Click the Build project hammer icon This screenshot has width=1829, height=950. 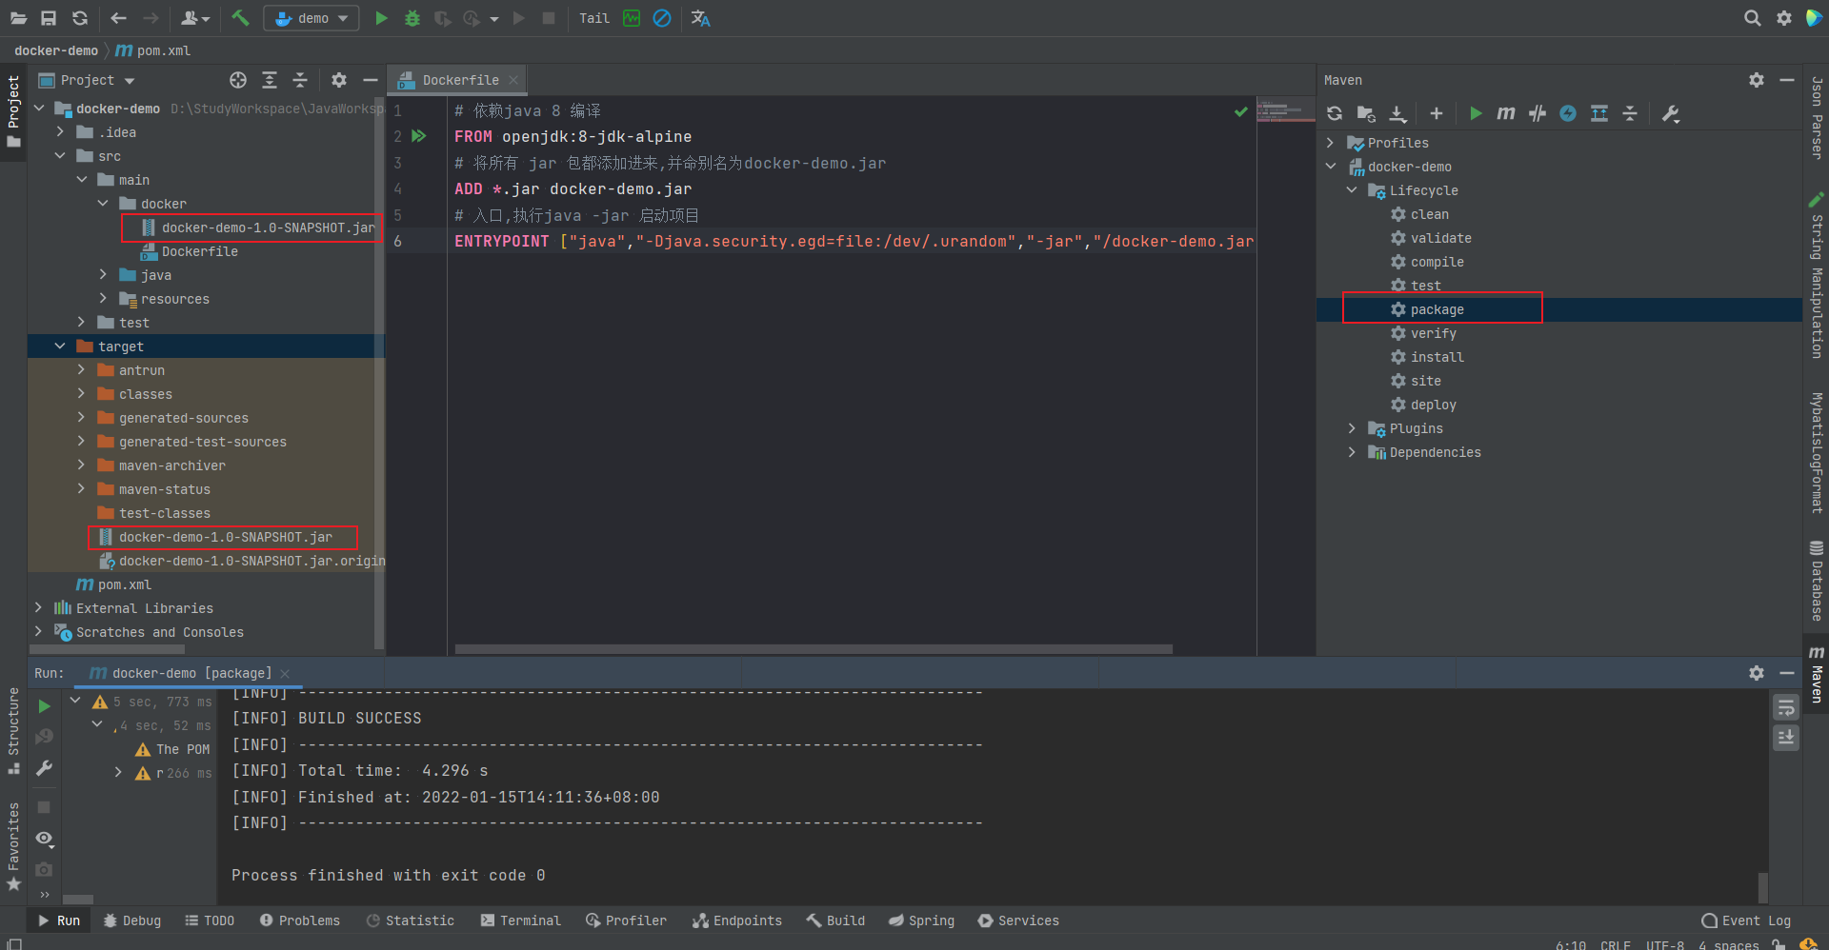(x=240, y=18)
